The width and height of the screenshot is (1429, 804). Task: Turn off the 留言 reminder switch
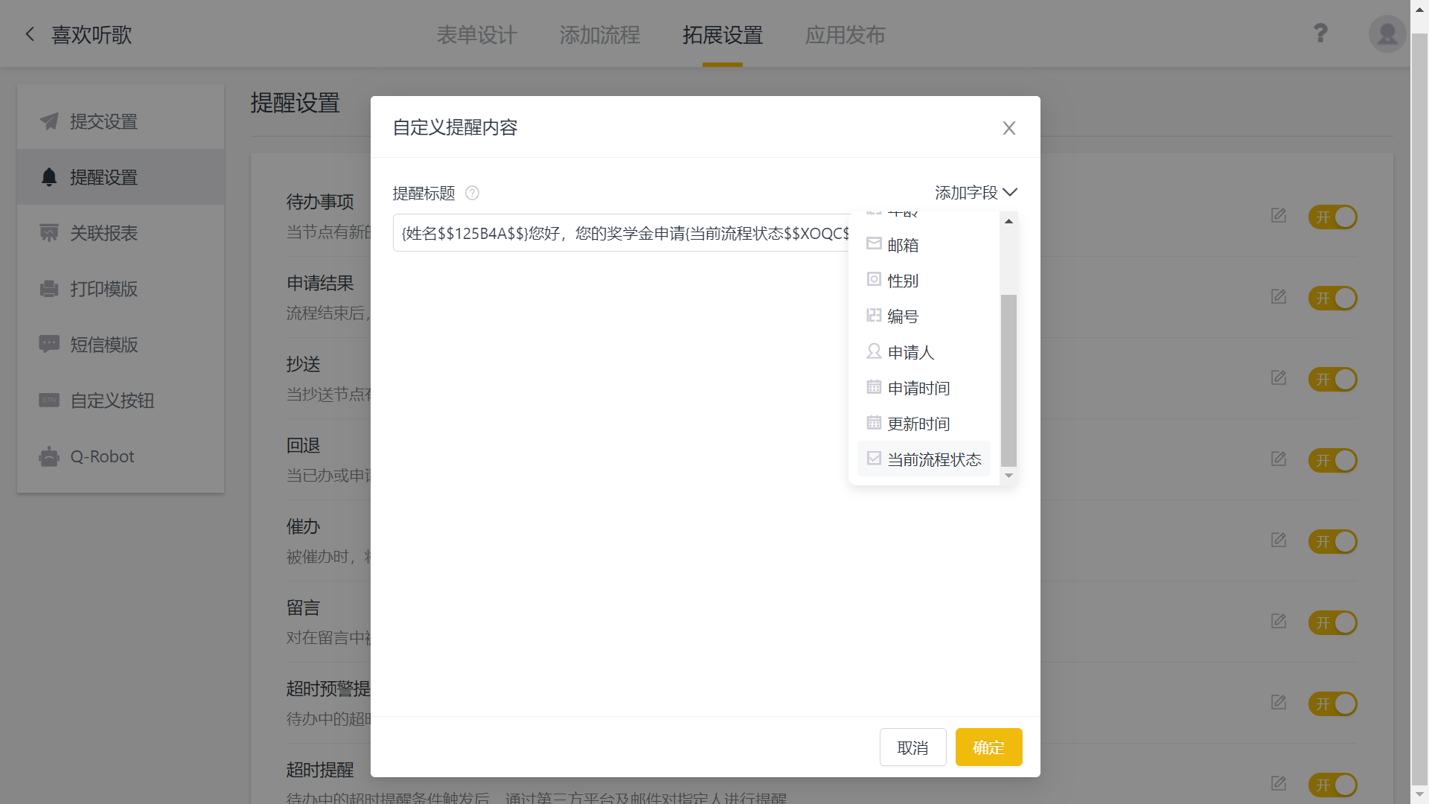1333,623
